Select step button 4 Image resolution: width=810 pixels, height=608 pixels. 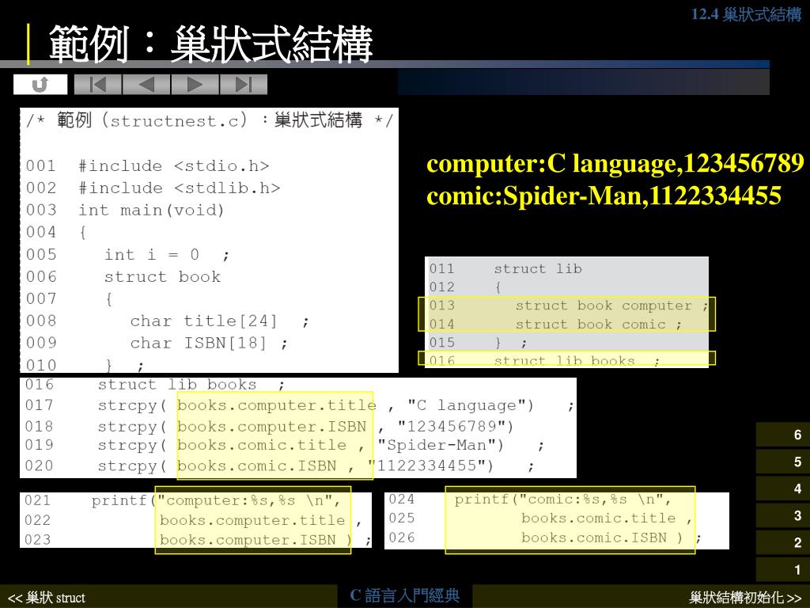782,488
